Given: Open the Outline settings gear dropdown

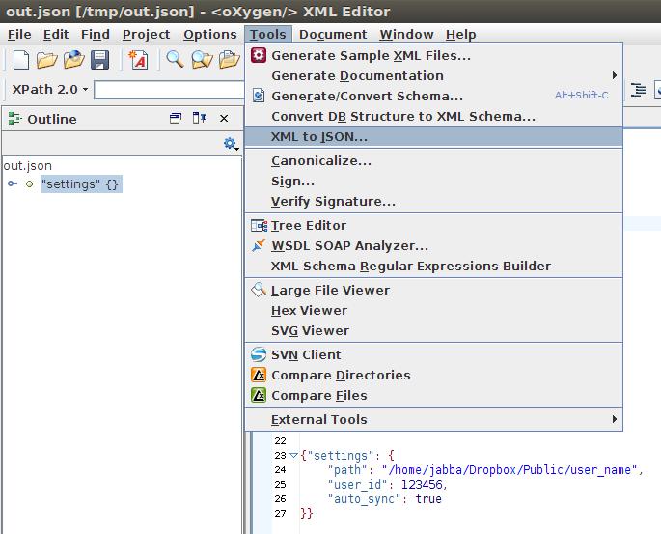Looking at the screenshot, I should click(x=231, y=144).
